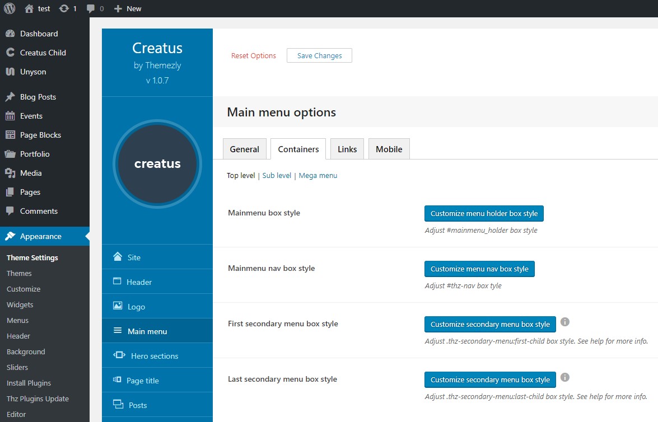
Task: Jump to the Sub level section
Action: 277,175
